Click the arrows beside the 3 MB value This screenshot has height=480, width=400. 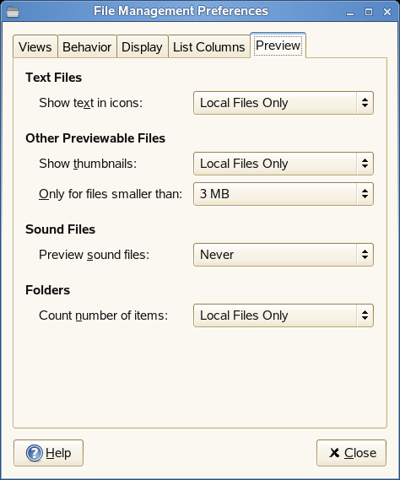click(365, 194)
